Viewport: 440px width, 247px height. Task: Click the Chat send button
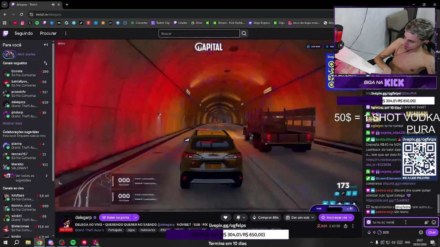(432, 232)
